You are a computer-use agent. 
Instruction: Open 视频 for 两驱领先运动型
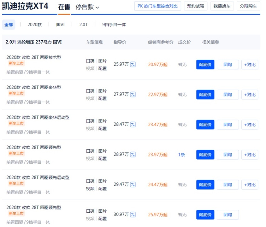(90, 189)
